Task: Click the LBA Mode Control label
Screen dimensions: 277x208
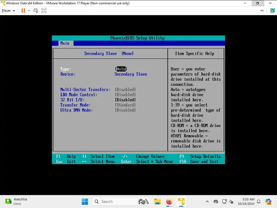Action: (x=79, y=95)
